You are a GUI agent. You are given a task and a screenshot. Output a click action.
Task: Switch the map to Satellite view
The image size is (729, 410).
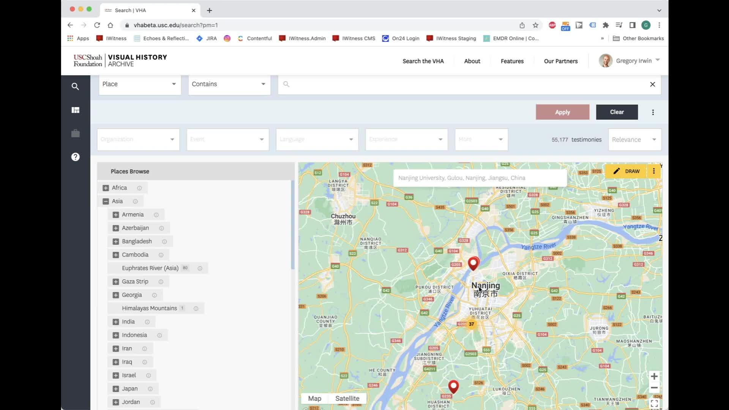coord(347,398)
